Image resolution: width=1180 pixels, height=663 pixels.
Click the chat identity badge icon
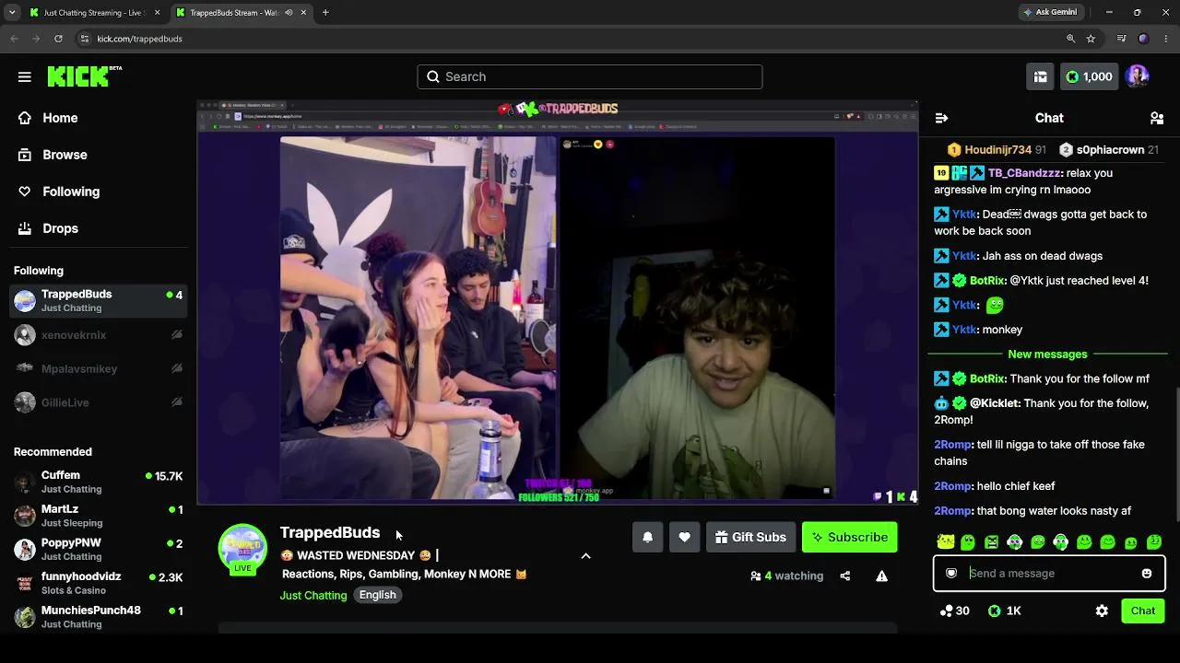[x=951, y=573]
